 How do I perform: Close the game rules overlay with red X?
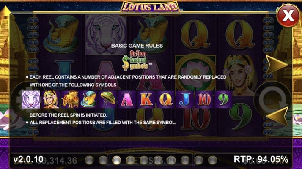[288, 15]
